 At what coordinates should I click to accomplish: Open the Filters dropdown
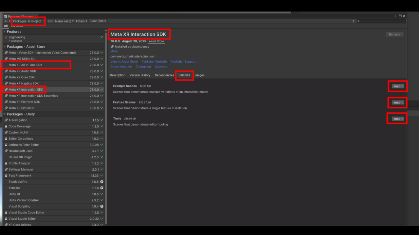click(82, 21)
